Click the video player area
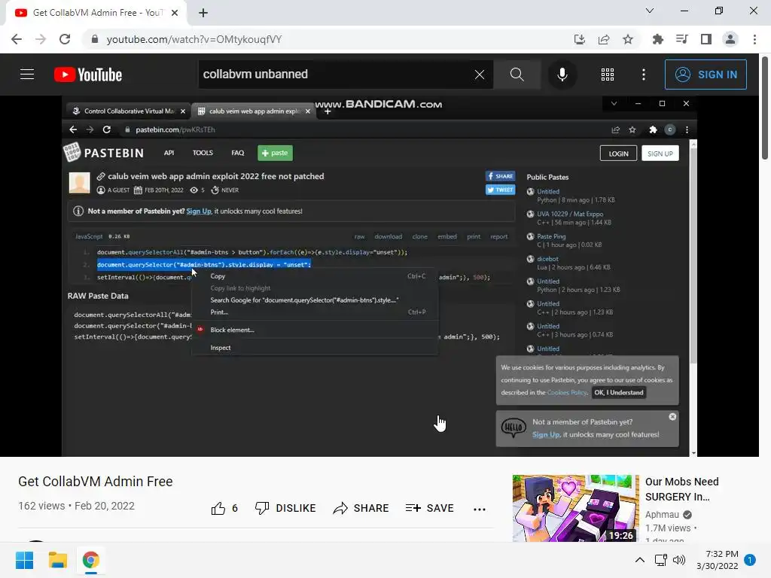The width and height of the screenshot is (771, 578). click(x=379, y=276)
